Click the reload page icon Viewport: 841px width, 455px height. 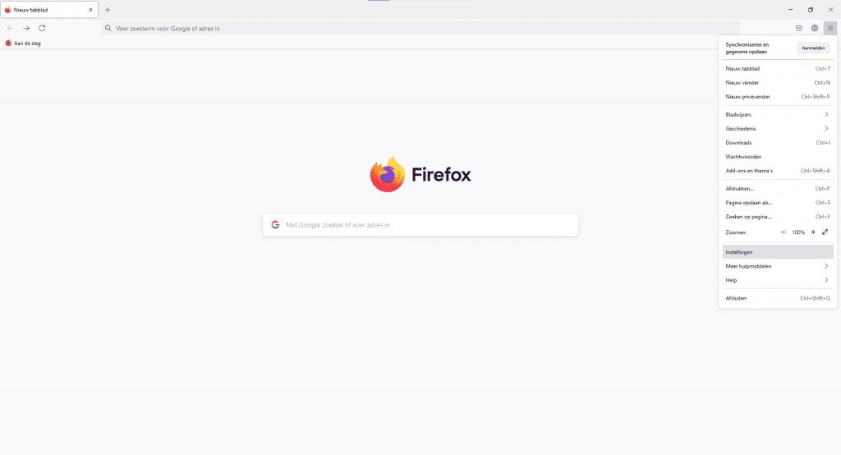click(x=42, y=29)
